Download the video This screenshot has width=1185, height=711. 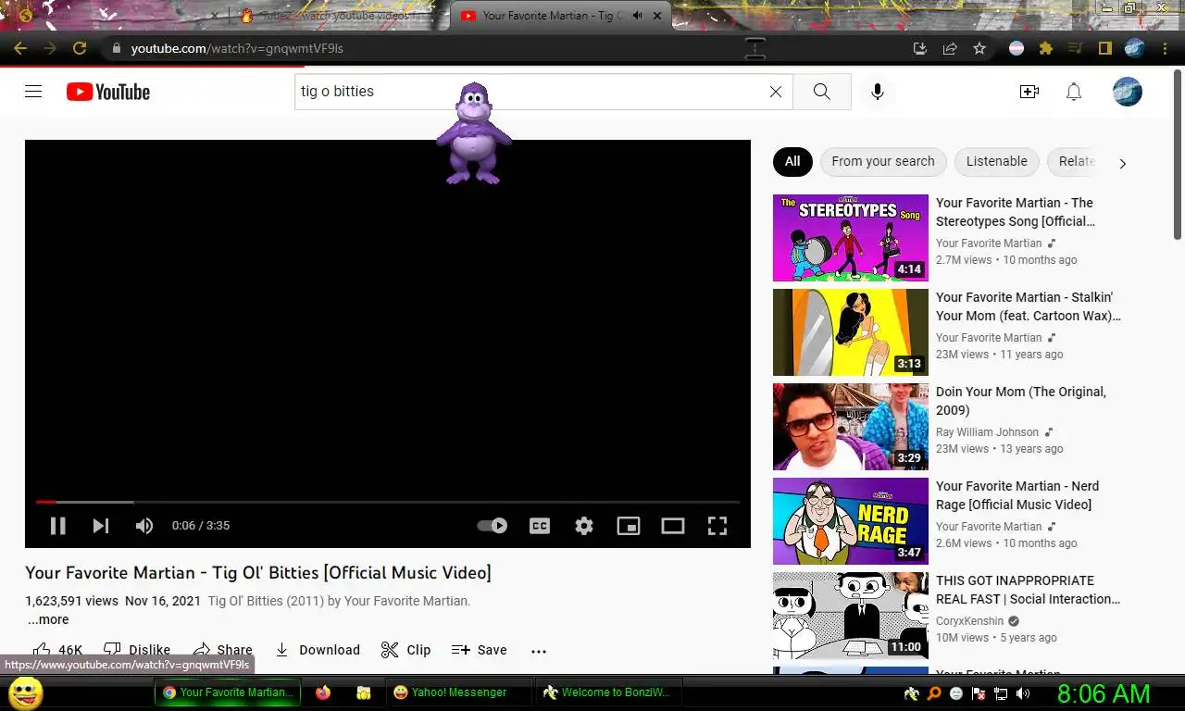[317, 650]
